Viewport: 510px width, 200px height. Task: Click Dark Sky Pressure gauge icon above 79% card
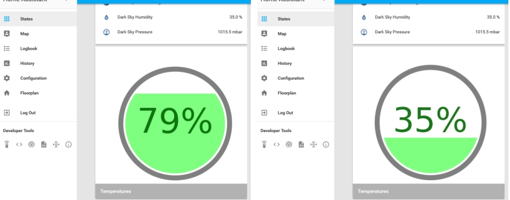pyautogui.click(x=106, y=32)
